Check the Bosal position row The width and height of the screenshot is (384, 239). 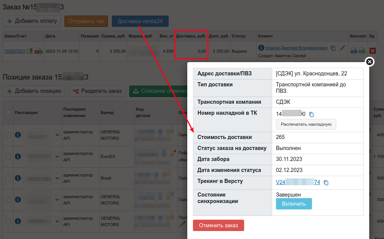pyautogui.click(x=8, y=178)
